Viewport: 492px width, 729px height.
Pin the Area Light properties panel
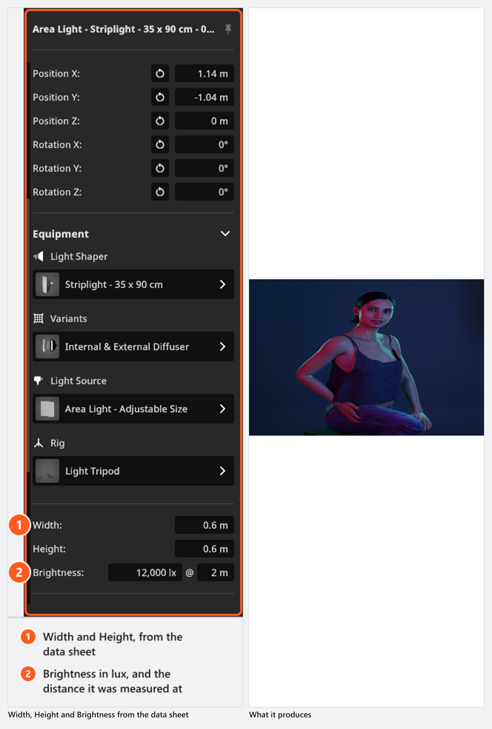[228, 29]
